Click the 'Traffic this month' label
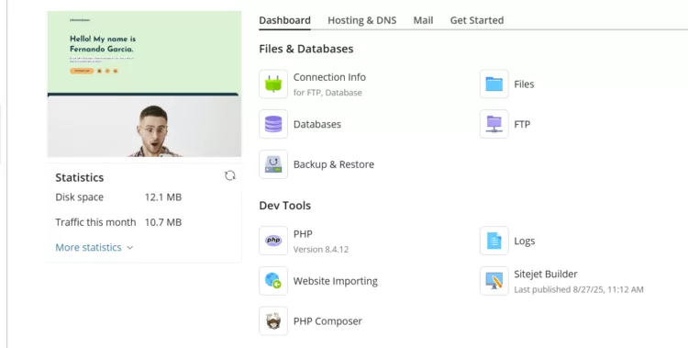This screenshot has width=688, height=348. (95, 222)
